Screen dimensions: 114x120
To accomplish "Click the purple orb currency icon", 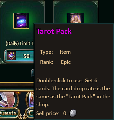I will (11, 56).
